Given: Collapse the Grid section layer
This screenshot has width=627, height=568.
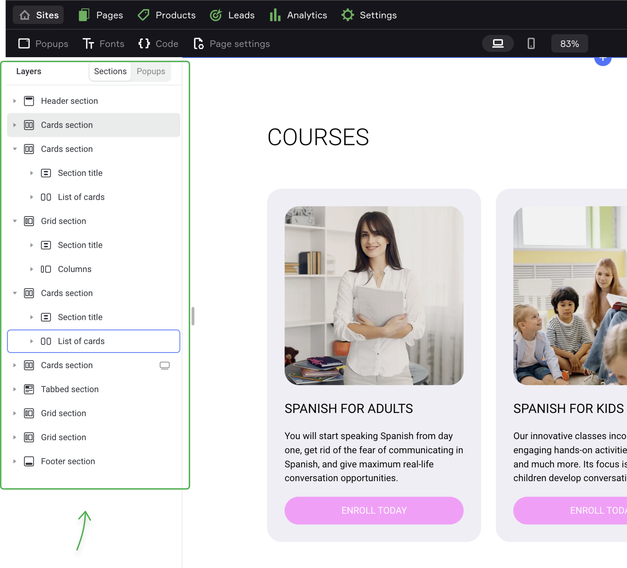Looking at the screenshot, I should tap(15, 221).
